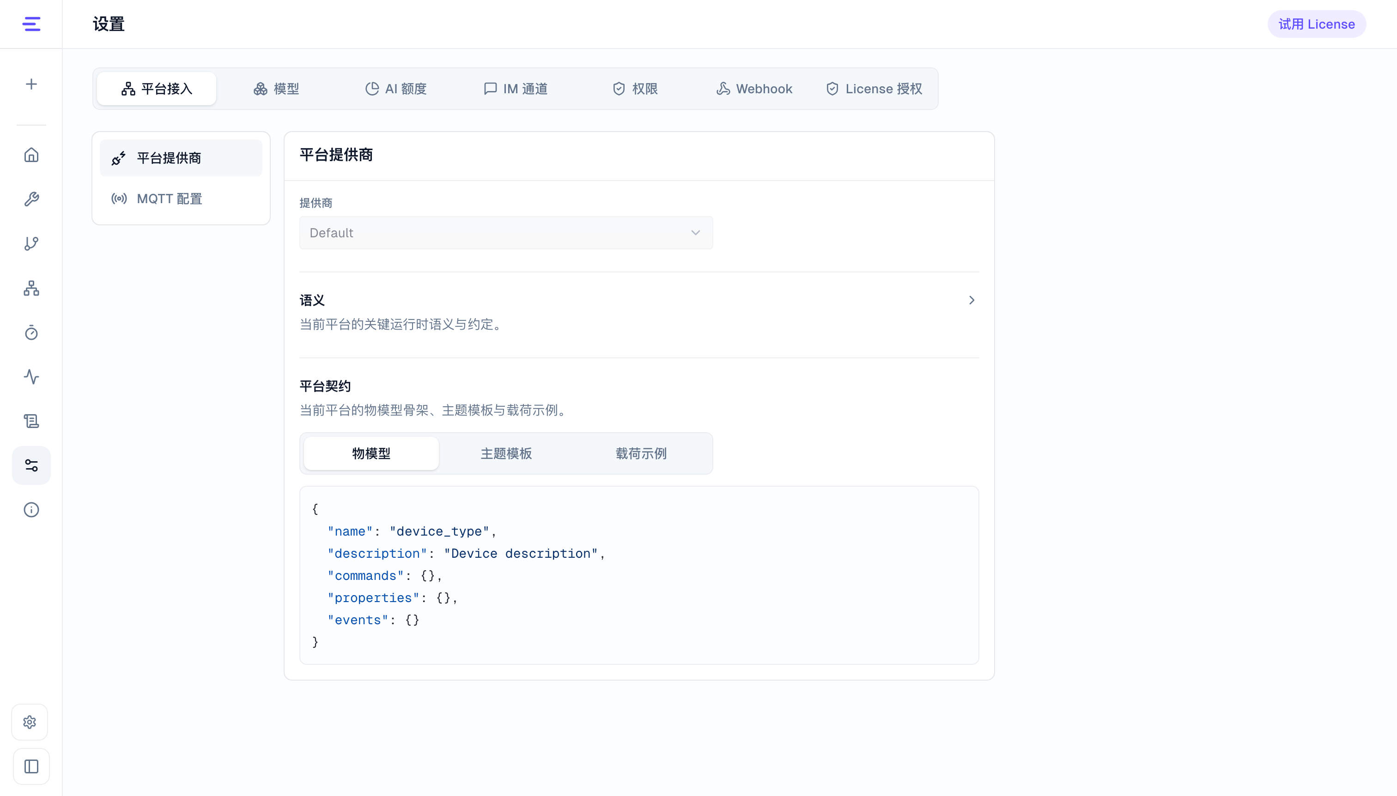Open the Webhook tab

(x=754, y=89)
